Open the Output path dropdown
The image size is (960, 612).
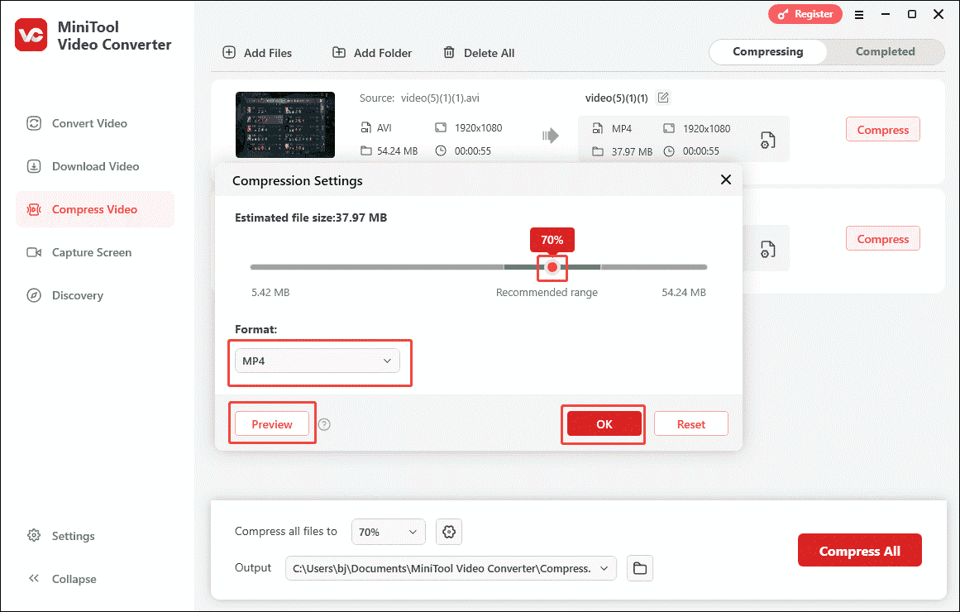tap(451, 568)
